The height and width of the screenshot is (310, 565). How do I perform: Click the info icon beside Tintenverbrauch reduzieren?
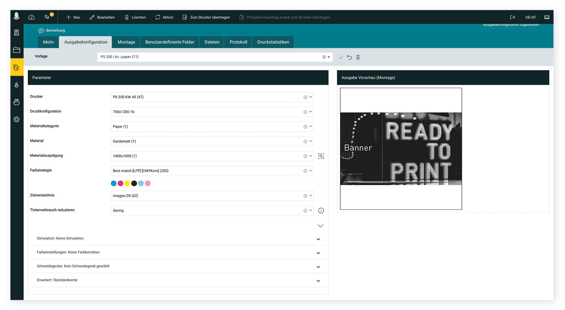click(x=321, y=211)
